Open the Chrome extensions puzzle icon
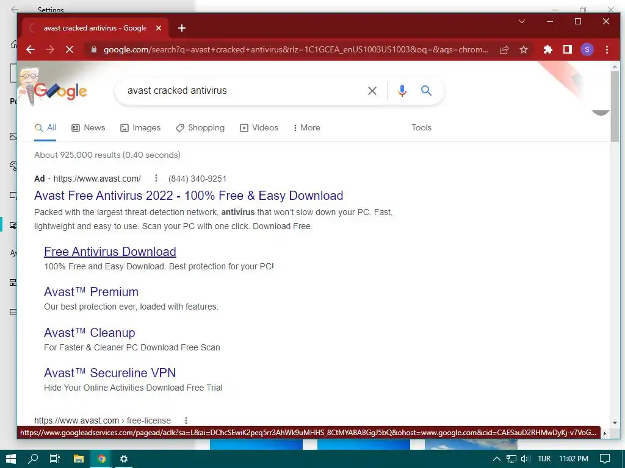The height and width of the screenshot is (468, 625). [548, 49]
